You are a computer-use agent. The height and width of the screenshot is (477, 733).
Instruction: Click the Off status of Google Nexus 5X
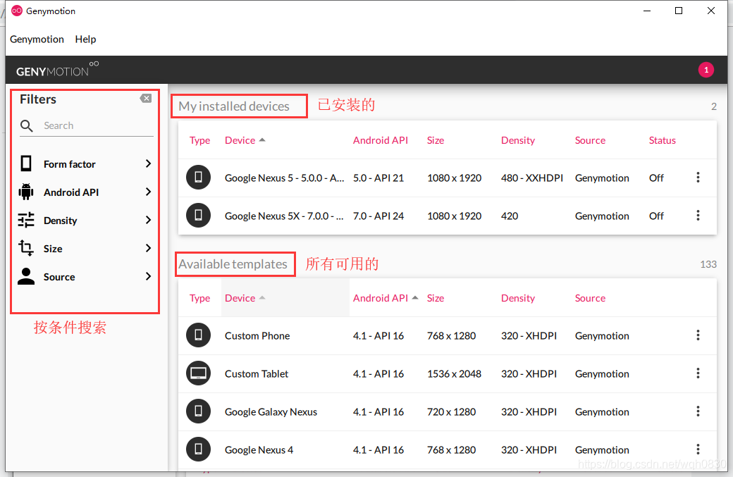pyautogui.click(x=656, y=216)
